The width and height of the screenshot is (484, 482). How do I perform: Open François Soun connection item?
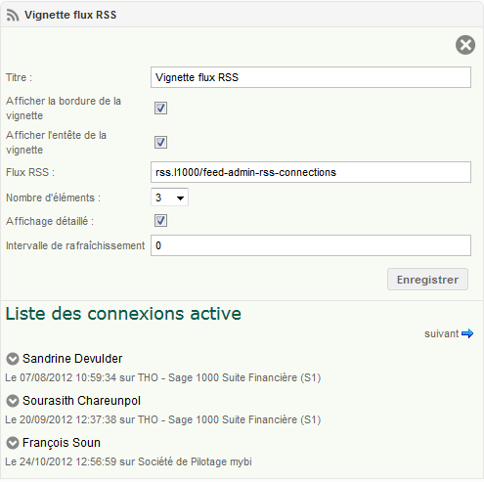(x=62, y=443)
